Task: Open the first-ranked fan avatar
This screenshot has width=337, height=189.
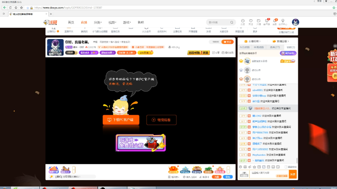Action: pyautogui.click(x=247, y=61)
